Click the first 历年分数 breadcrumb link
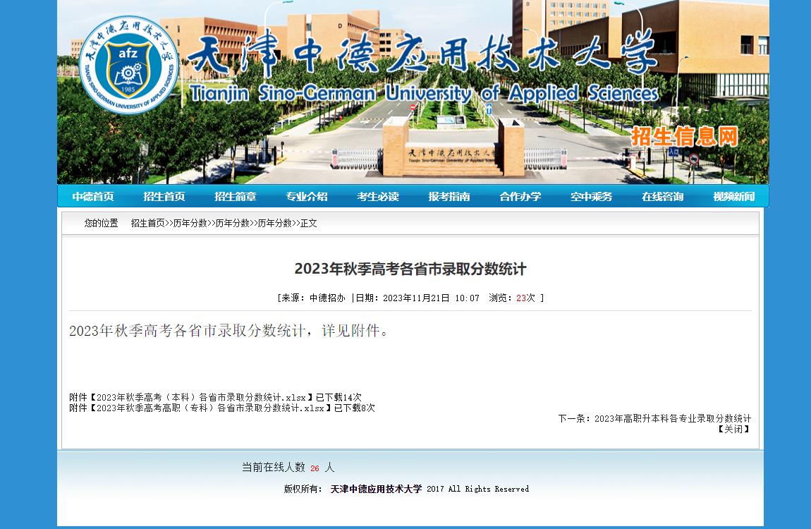This screenshot has width=811, height=529. pyautogui.click(x=190, y=224)
